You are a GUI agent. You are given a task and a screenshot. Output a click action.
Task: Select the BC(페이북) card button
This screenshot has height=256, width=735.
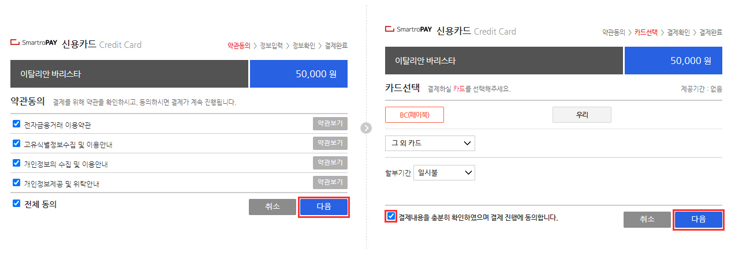[x=415, y=115]
